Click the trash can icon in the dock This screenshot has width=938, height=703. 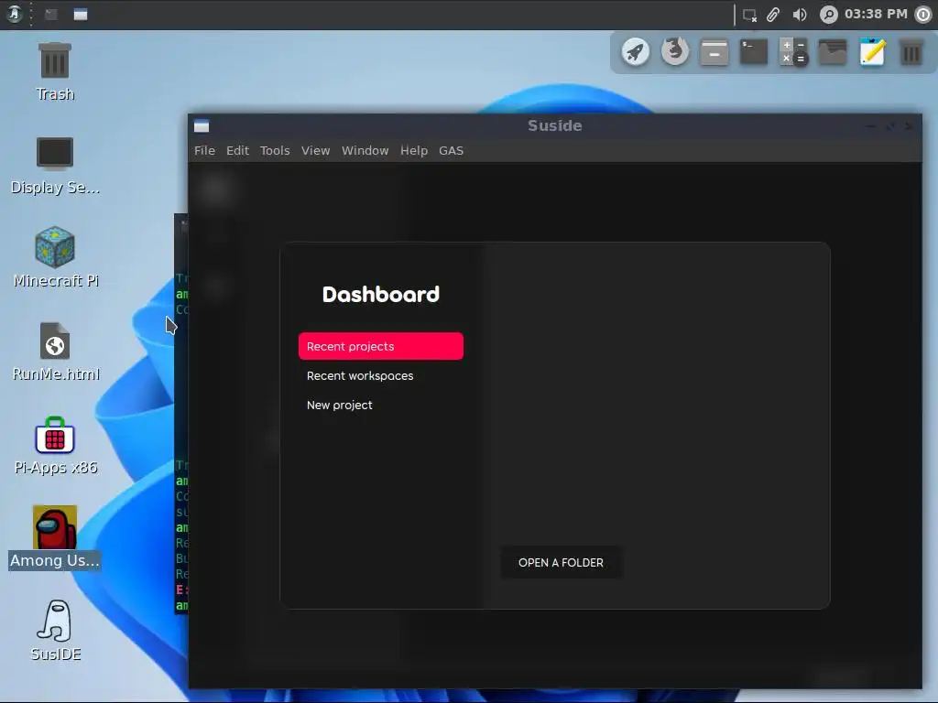[x=911, y=52]
